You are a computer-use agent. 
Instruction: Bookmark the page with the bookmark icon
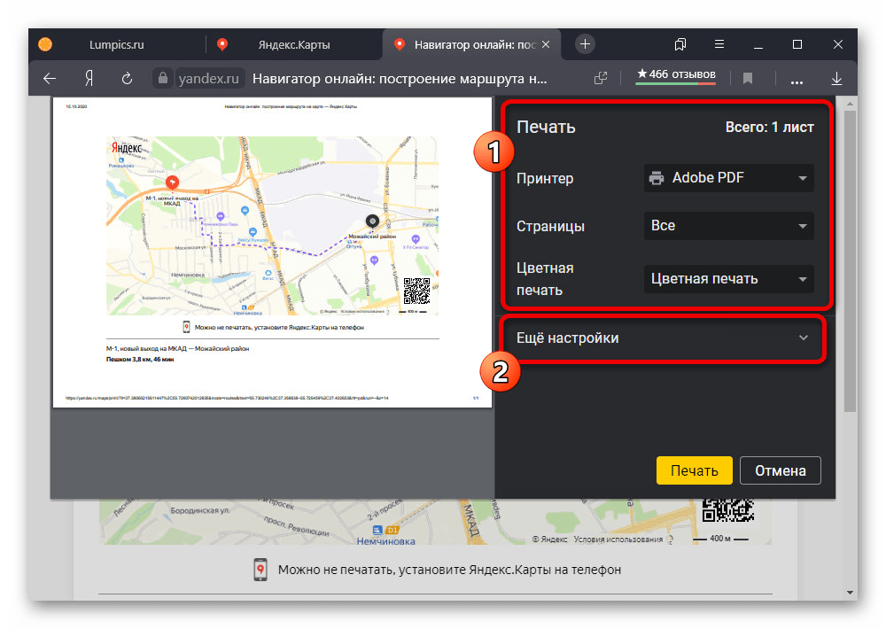point(748,78)
